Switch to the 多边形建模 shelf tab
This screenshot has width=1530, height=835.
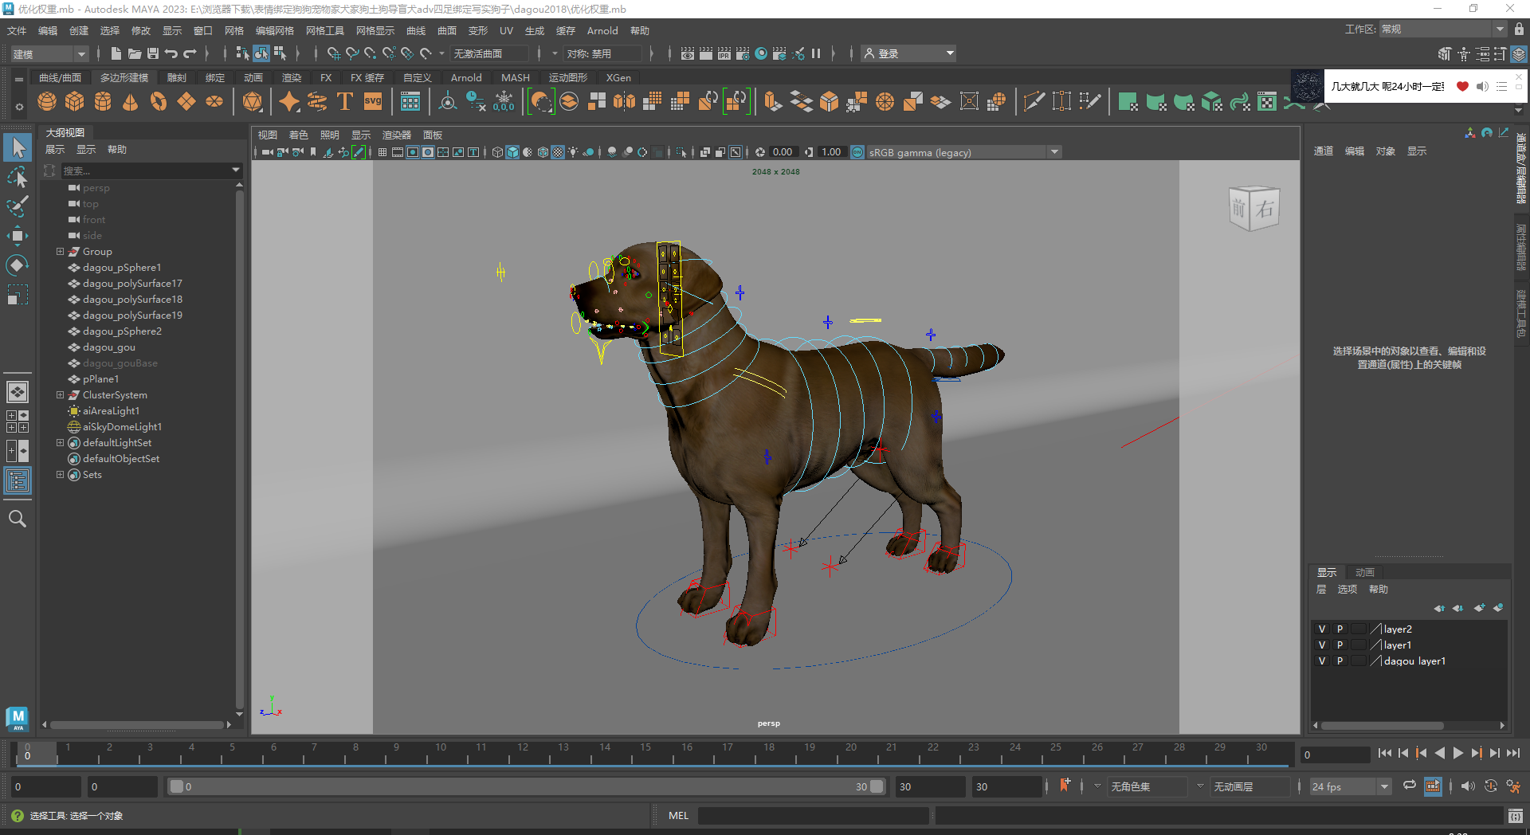coord(124,78)
